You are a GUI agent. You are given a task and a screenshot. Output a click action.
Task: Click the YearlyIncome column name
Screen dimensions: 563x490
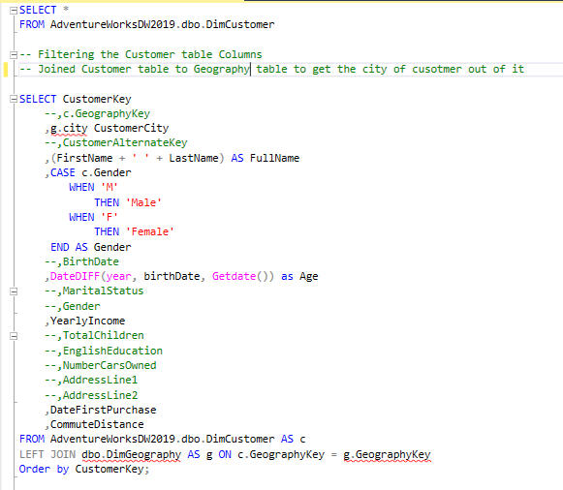coord(87,321)
